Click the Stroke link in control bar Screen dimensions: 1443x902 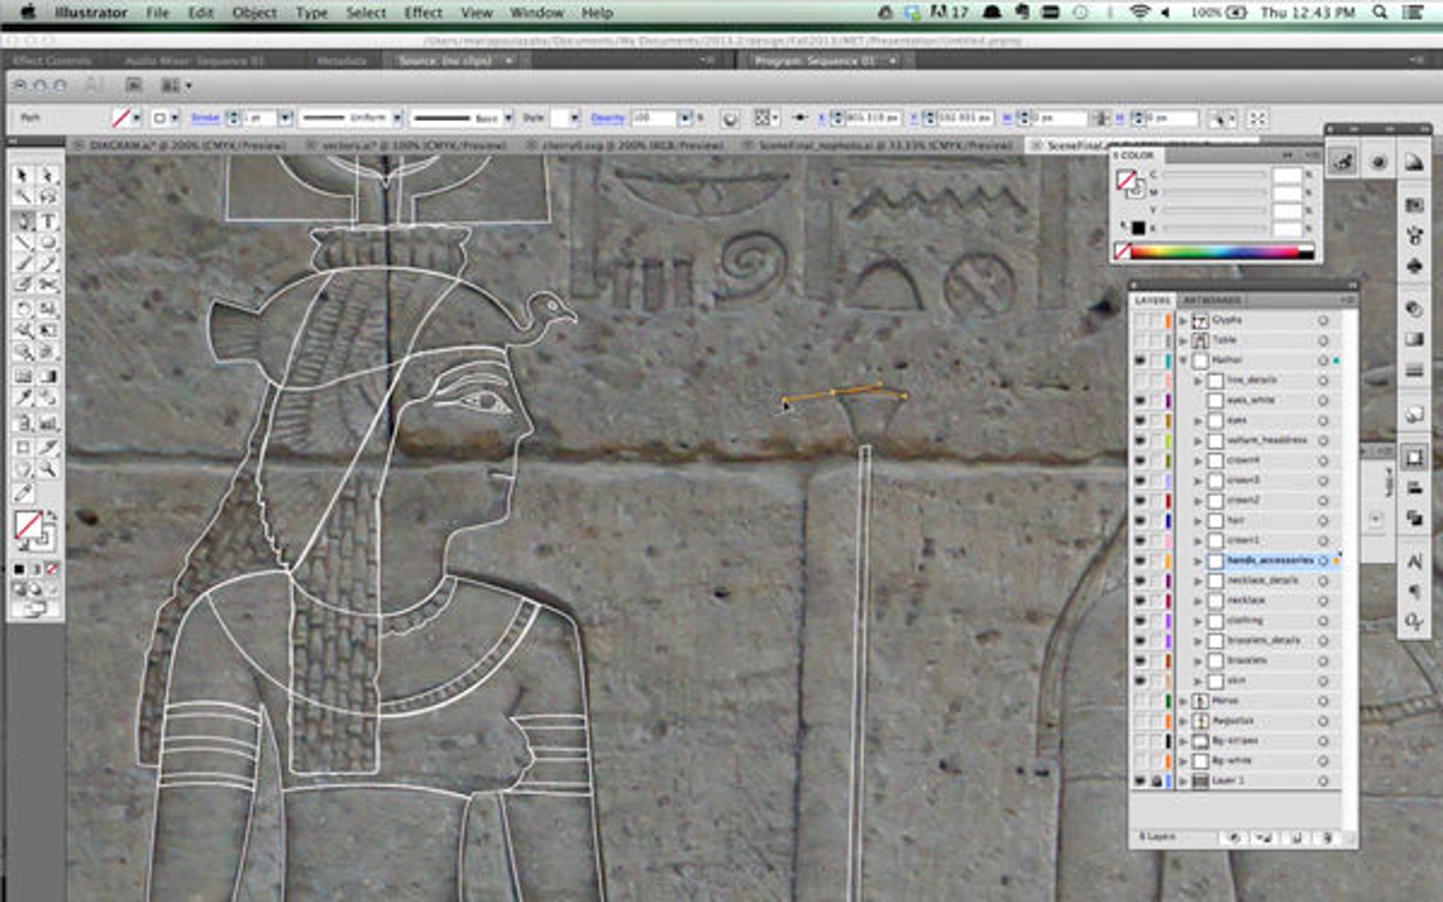204,118
